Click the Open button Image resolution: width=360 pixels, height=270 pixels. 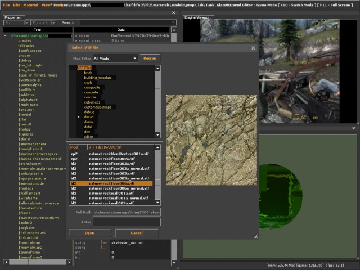tap(89, 233)
